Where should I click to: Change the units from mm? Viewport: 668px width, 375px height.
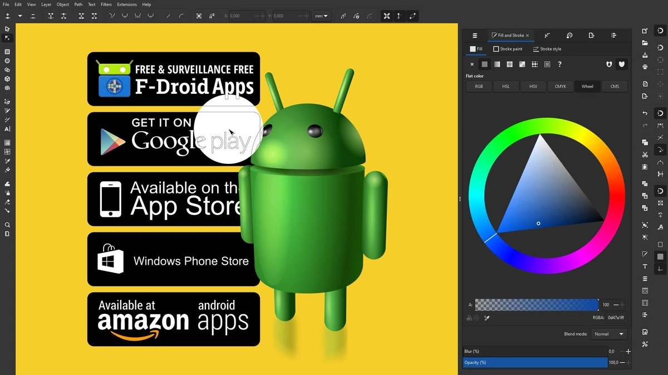point(321,16)
